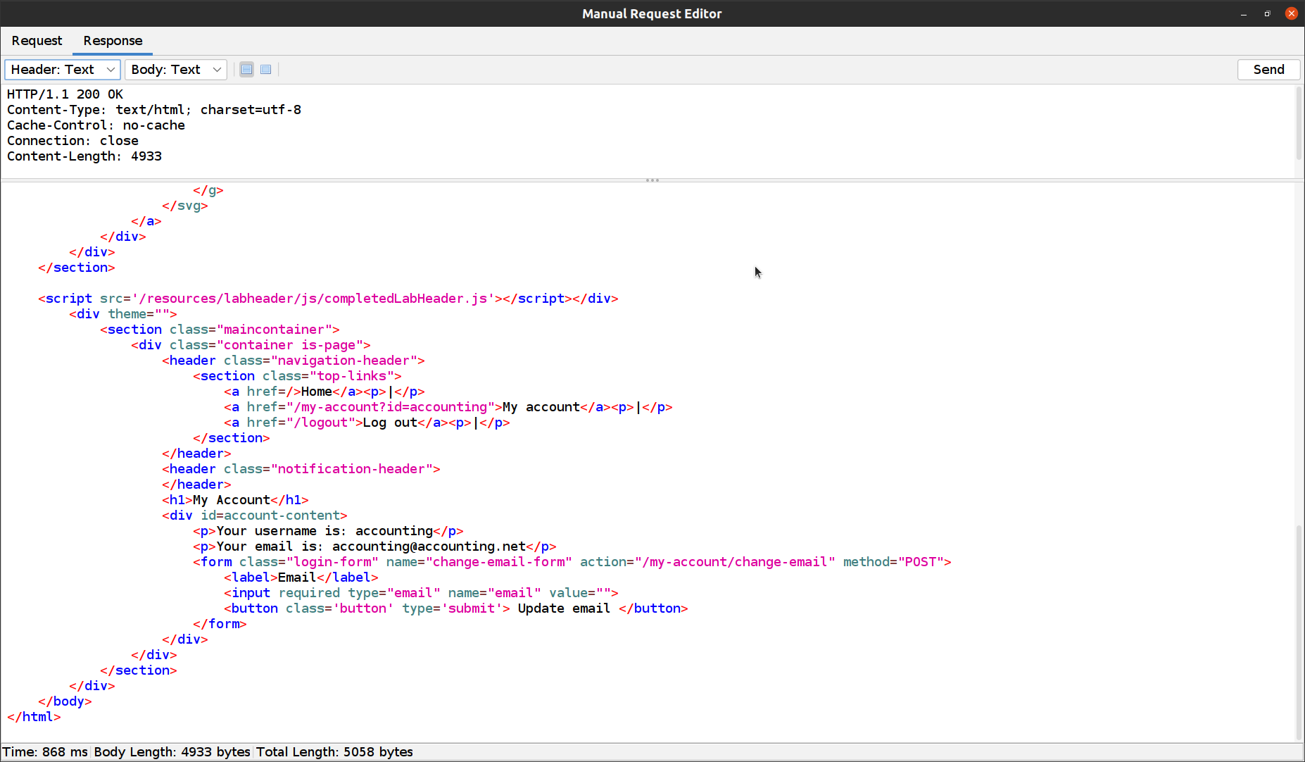Screen dimensions: 1305x762
Task: Place cursor on the Content-Length header line
Action: [x=84, y=156]
